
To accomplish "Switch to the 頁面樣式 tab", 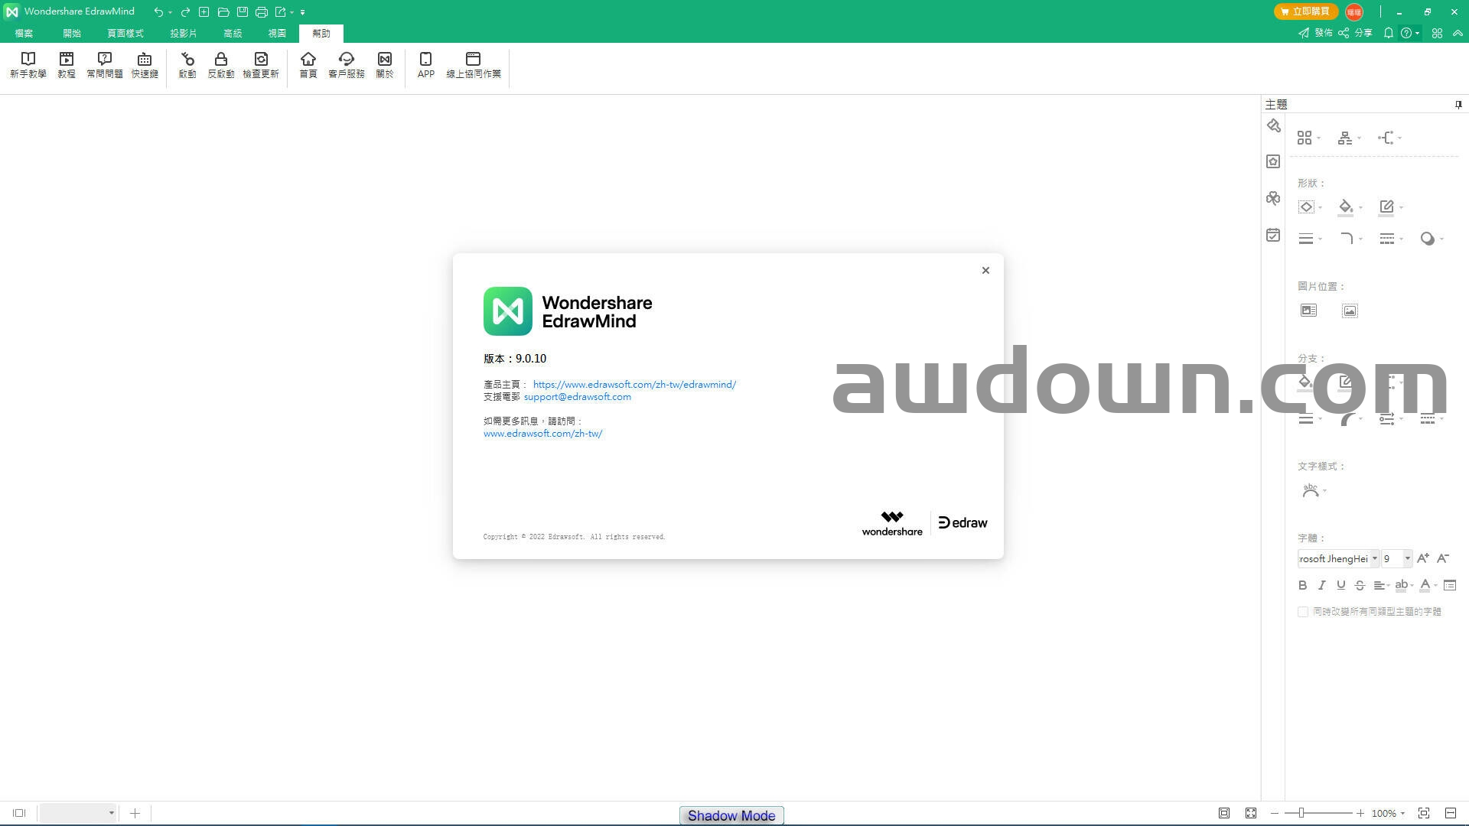I will (125, 34).
